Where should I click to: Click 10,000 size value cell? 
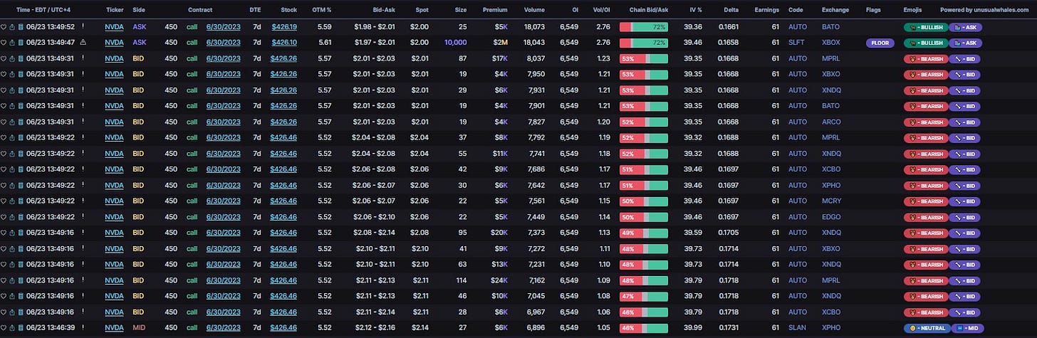coord(455,42)
